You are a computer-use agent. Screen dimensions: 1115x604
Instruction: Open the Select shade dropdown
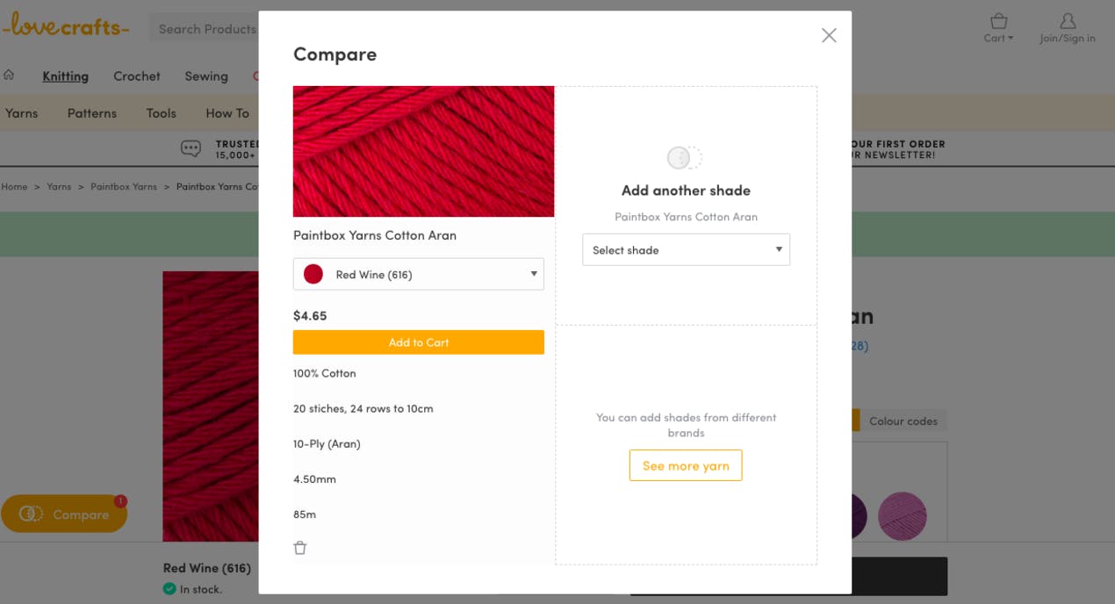[686, 249]
